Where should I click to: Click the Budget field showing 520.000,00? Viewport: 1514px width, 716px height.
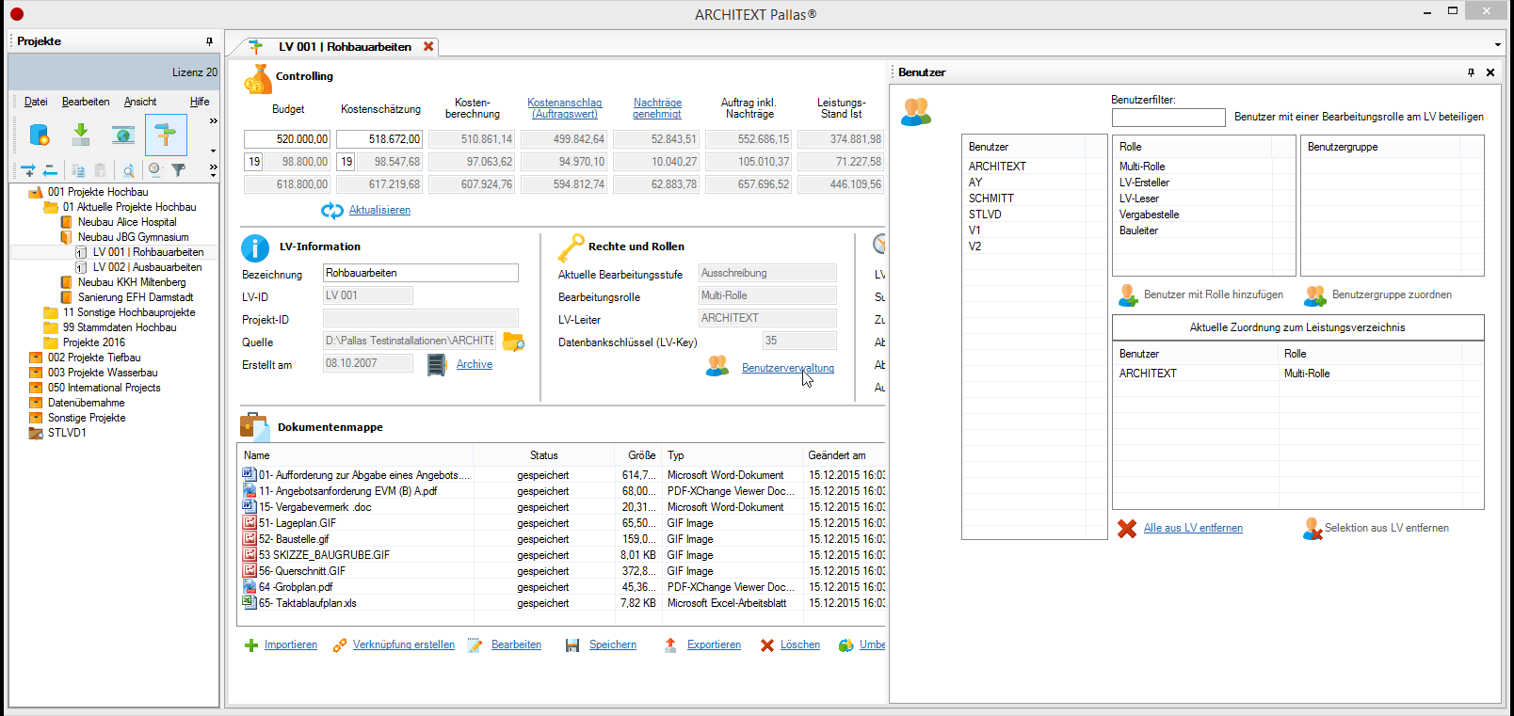coord(287,139)
